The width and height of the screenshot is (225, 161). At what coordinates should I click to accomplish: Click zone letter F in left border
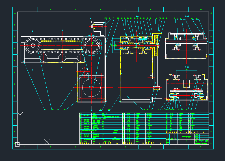point(15,72)
